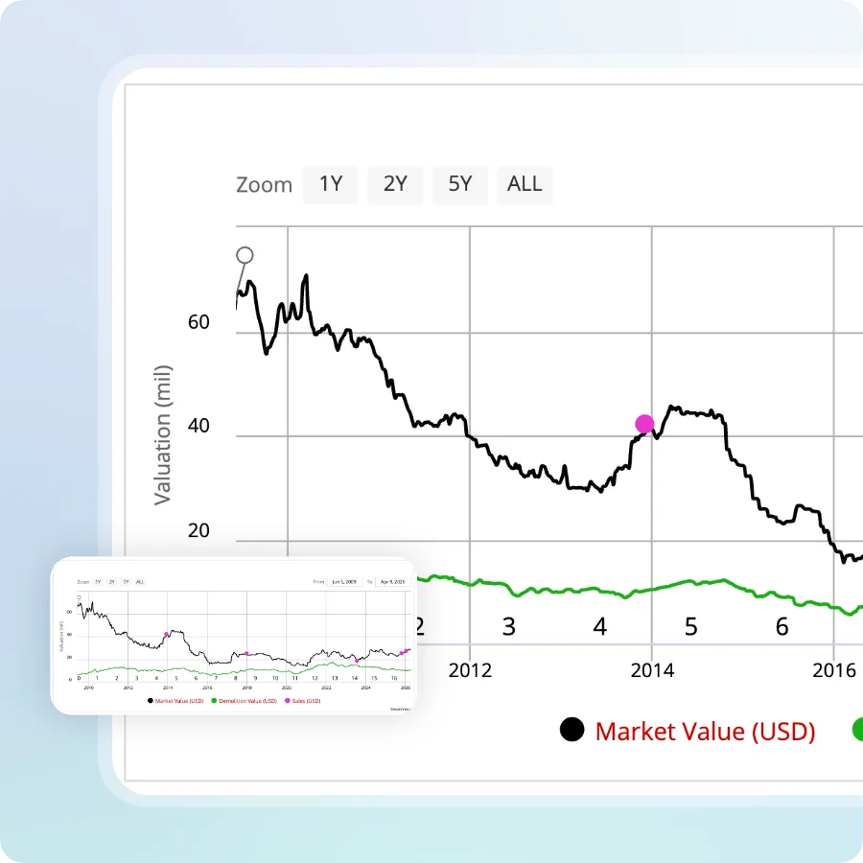
Task: Click the 1Y zoom button
Action: pyautogui.click(x=330, y=184)
